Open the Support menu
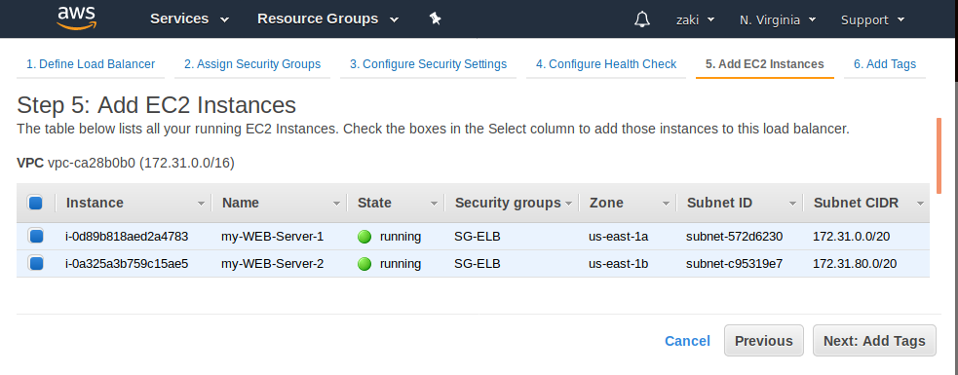This screenshot has width=958, height=375. pos(872,19)
